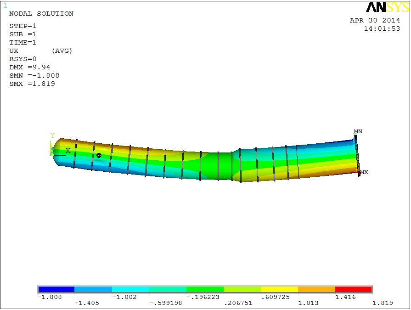Screen dimensions: 411x310
Task: Click the MN minimum marker on the beam
Action: [358, 132]
